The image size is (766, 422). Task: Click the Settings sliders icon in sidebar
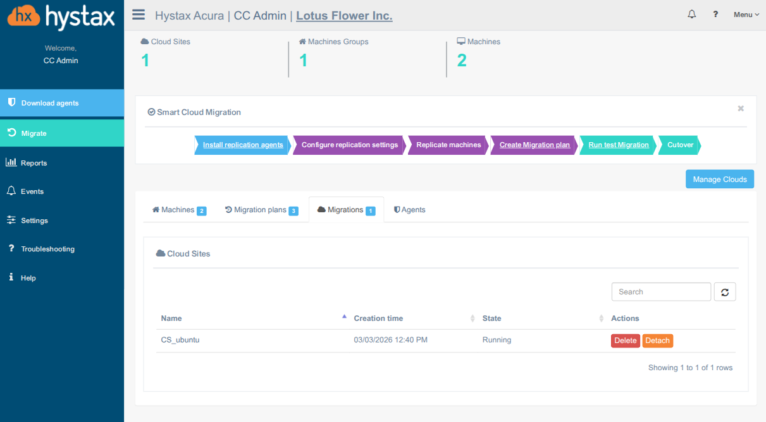pyautogui.click(x=11, y=220)
